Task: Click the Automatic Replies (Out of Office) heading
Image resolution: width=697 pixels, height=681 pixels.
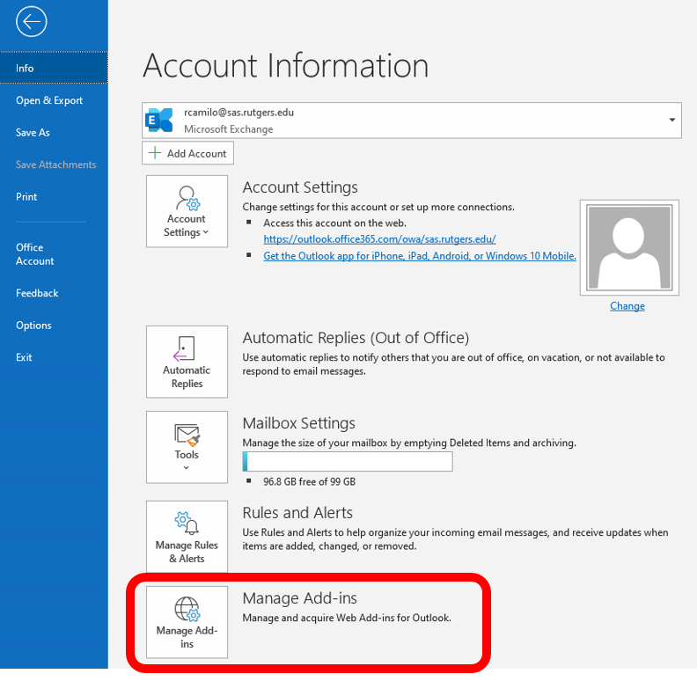Action: (x=356, y=338)
